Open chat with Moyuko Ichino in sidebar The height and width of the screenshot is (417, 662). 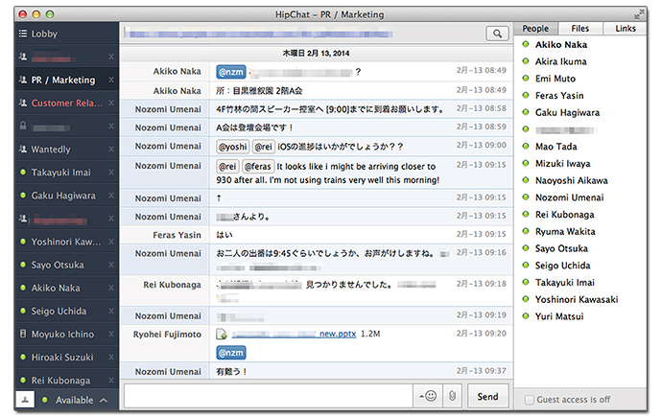click(x=66, y=334)
